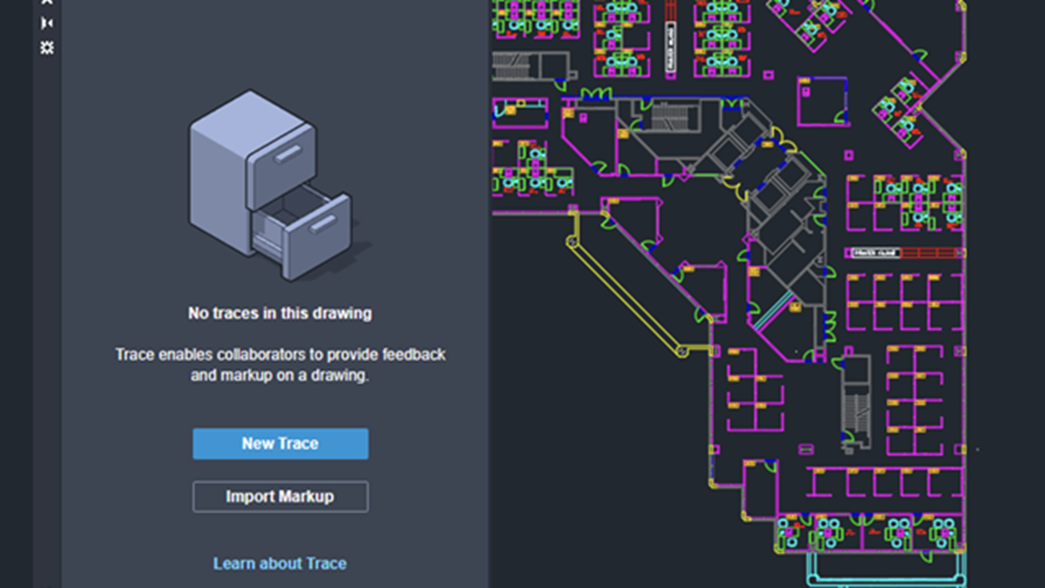The image size is (1045, 588).
Task: Click the palette auto-hide icon
Action: point(47,24)
